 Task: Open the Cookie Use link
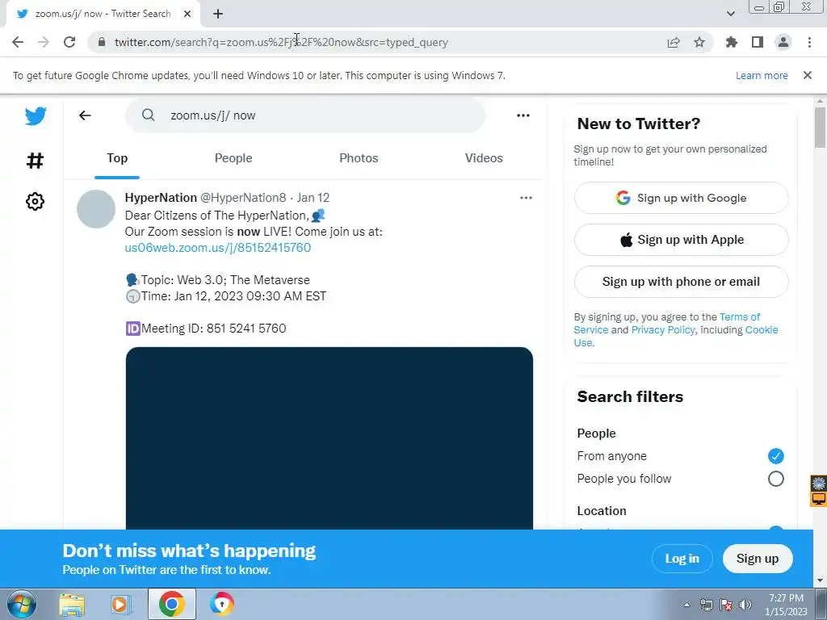point(762,330)
